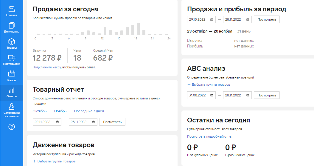
Task: Open calendar for 22.11.2022 start date
Action: coord(57,122)
